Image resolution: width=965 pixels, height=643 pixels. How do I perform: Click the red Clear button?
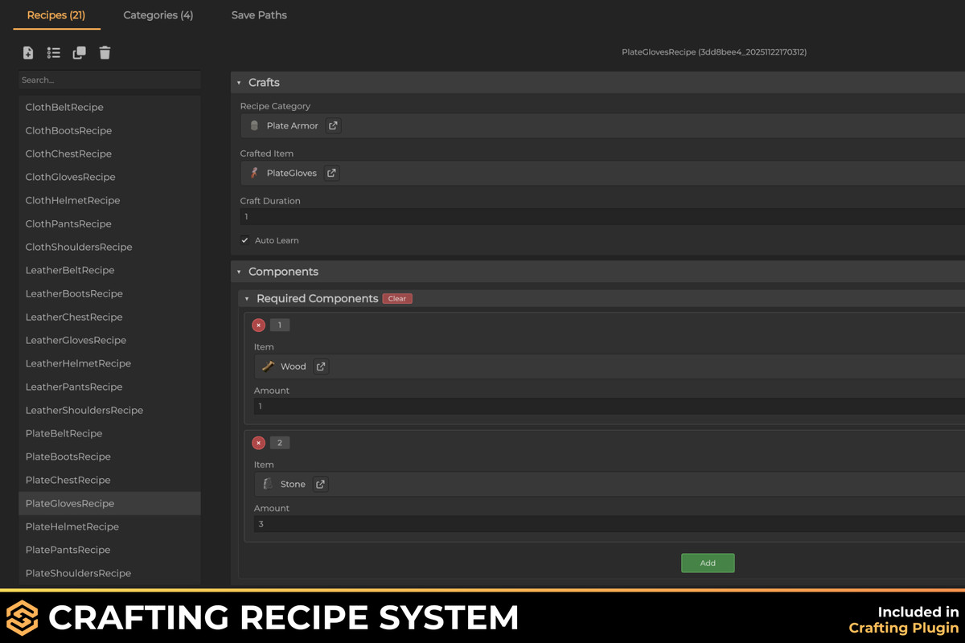(x=397, y=298)
